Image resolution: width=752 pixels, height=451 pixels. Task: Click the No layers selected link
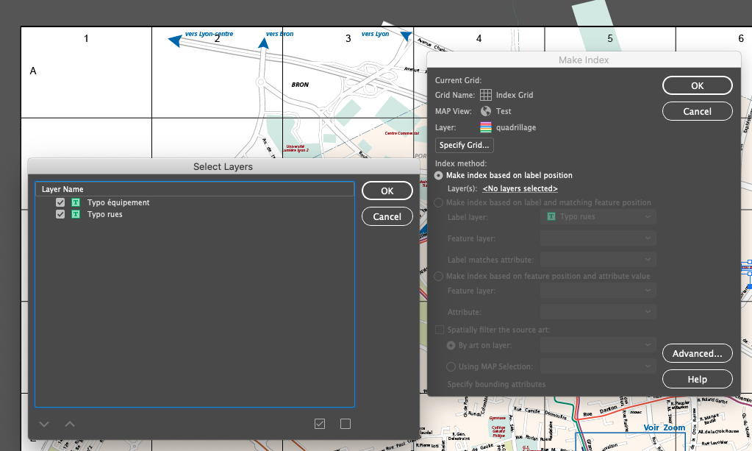click(x=520, y=189)
